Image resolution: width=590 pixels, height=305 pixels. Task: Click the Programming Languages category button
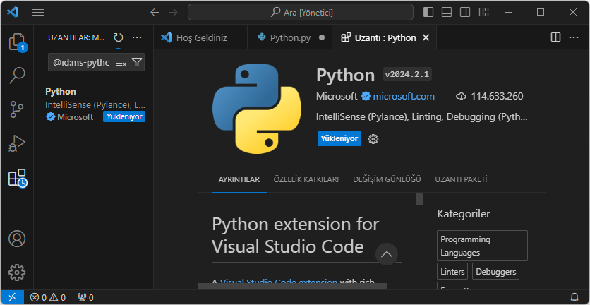(x=481, y=246)
